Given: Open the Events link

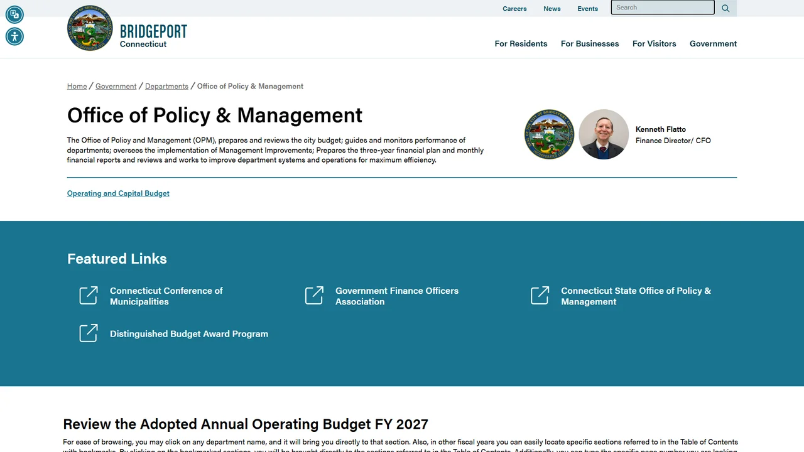Looking at the screenshot, I should click(x=588, y=9).
